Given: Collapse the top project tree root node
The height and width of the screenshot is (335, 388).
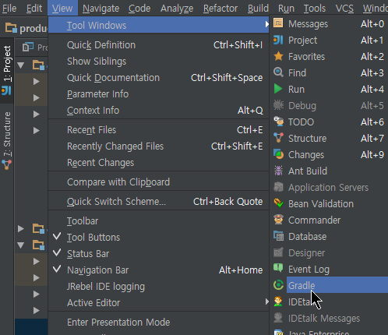Looking at the screenshot, I should click(x=21, y=65).
